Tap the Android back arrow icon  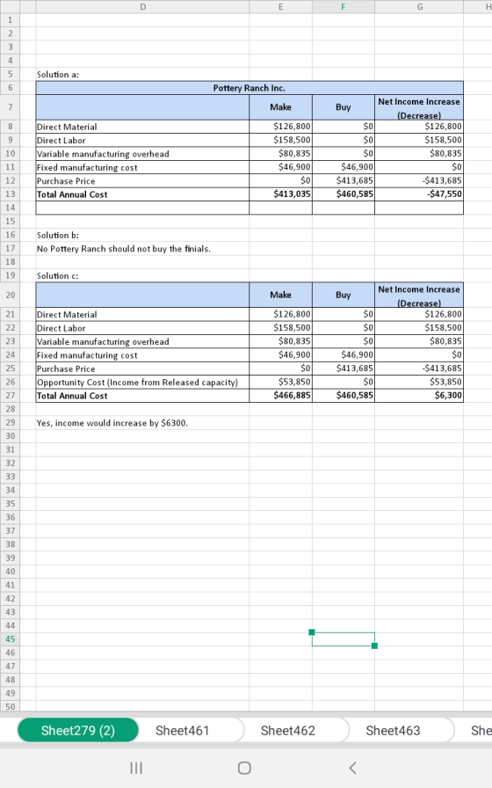coord(352,768)
